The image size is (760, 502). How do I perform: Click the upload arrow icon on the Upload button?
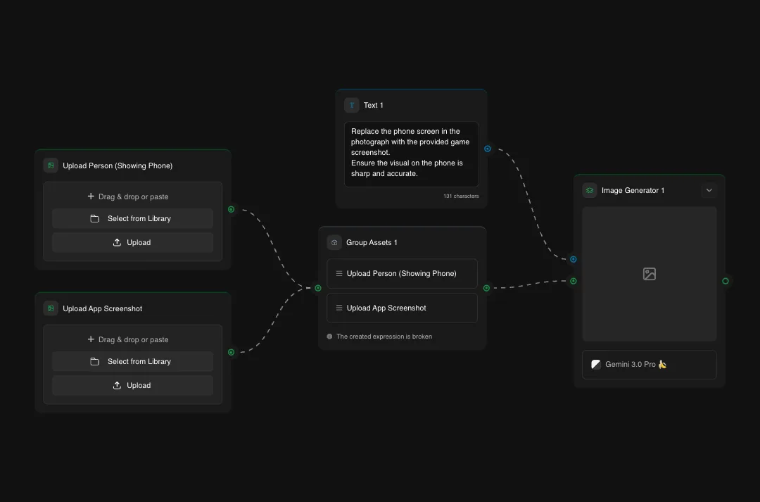[x=117, y=242]
